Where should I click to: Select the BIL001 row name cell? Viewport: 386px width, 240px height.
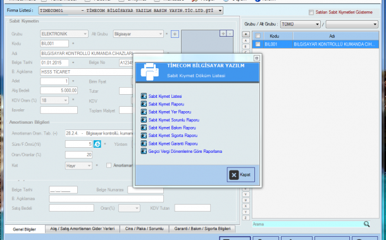(x=336, y=44)
